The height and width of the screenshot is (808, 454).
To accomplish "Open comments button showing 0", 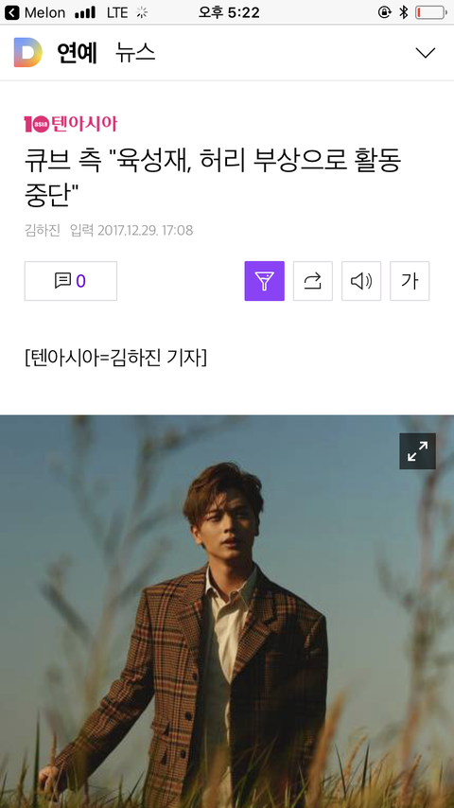I will pyautogui.click(x=71, y=281).
